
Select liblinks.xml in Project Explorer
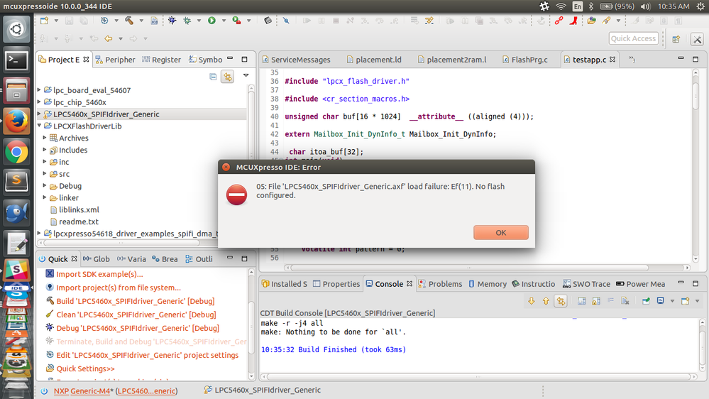click(x=79, y=209)
